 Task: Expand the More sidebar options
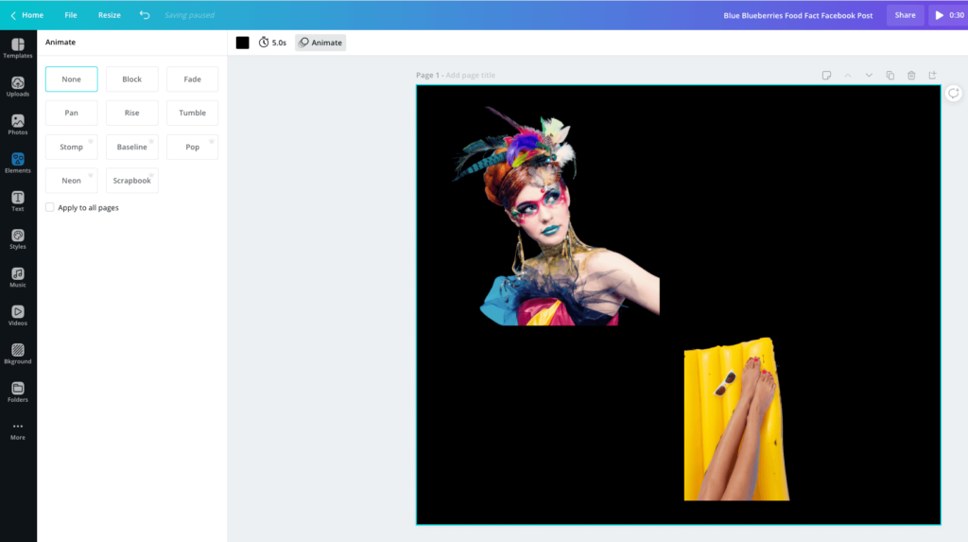(x=18, y=430)
